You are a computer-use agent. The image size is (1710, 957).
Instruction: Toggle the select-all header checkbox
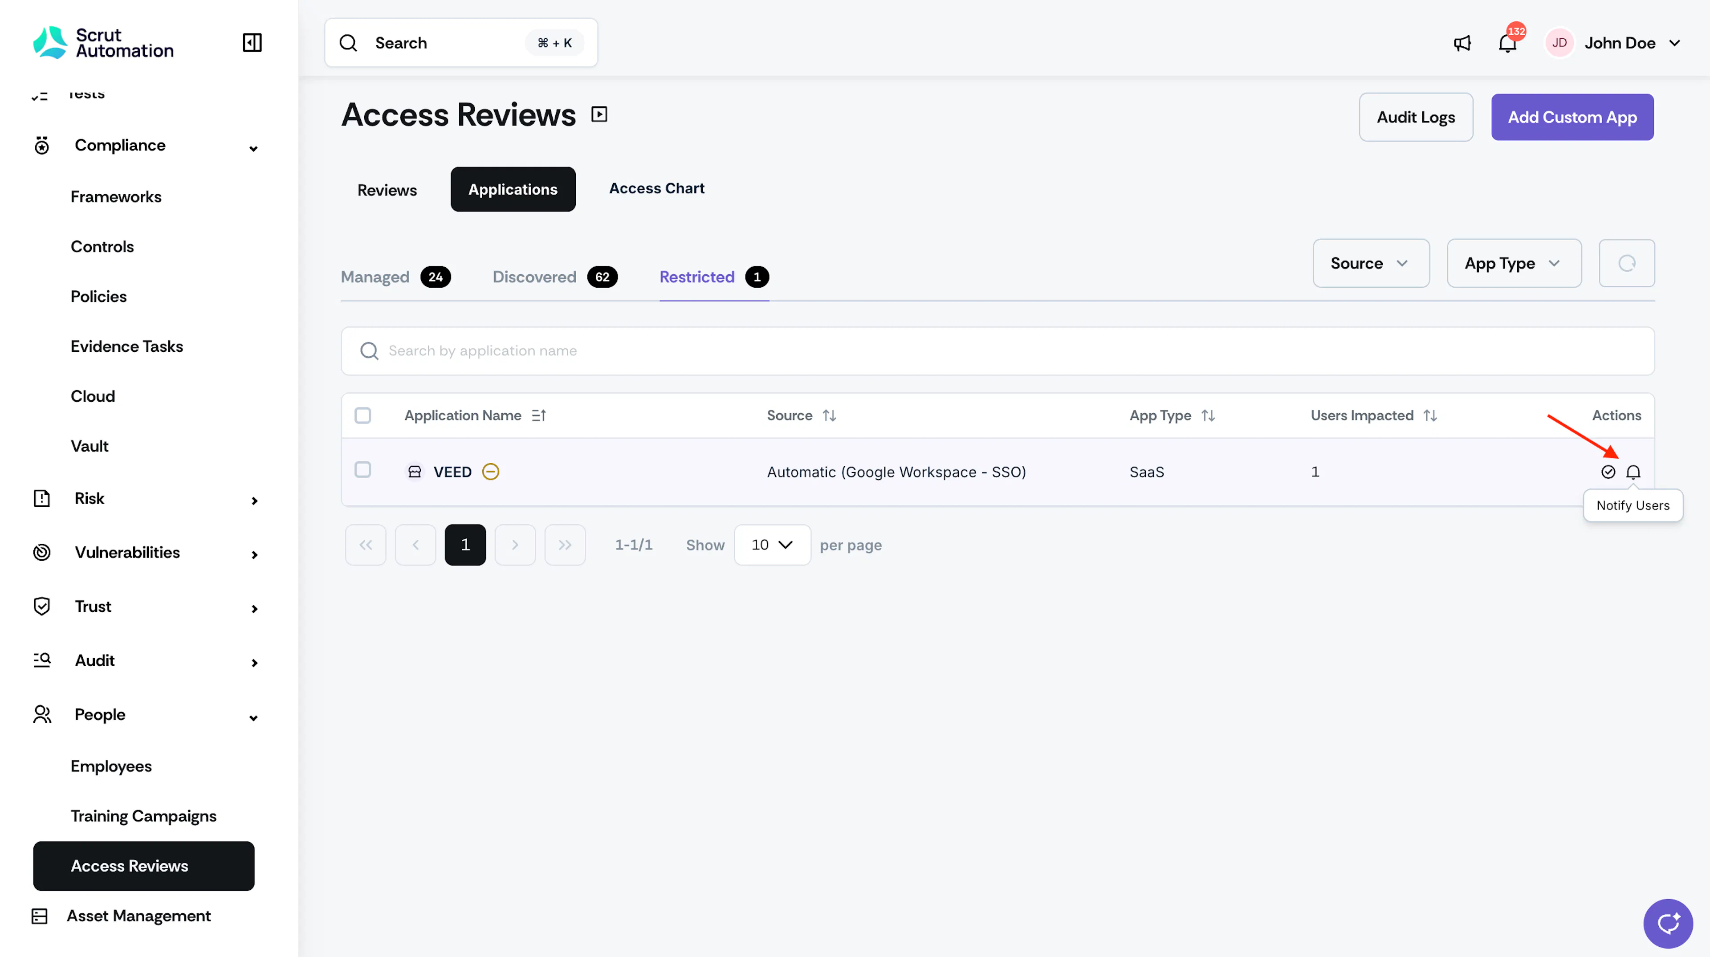(362, 415)
